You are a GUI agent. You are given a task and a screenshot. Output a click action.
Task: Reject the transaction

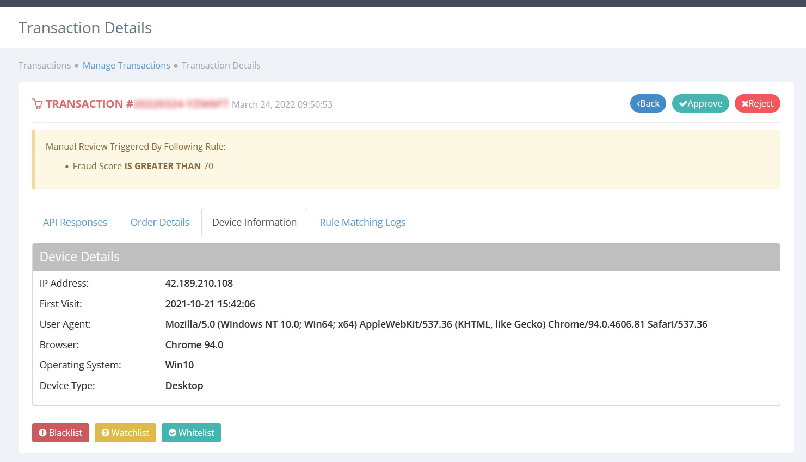tap(757, 103)
